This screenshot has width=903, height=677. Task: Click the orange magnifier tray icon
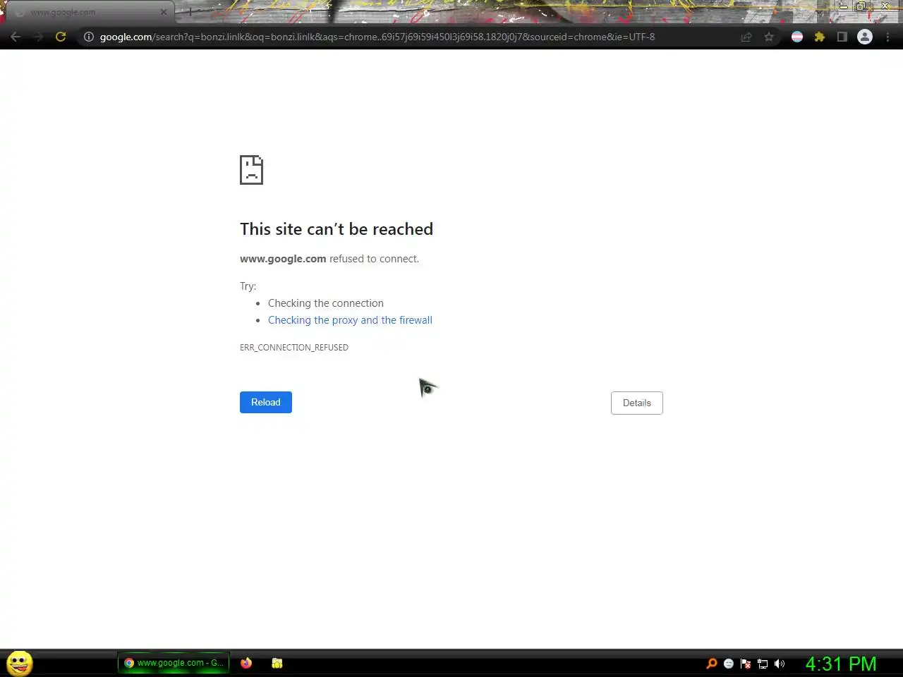click(712, 664)
